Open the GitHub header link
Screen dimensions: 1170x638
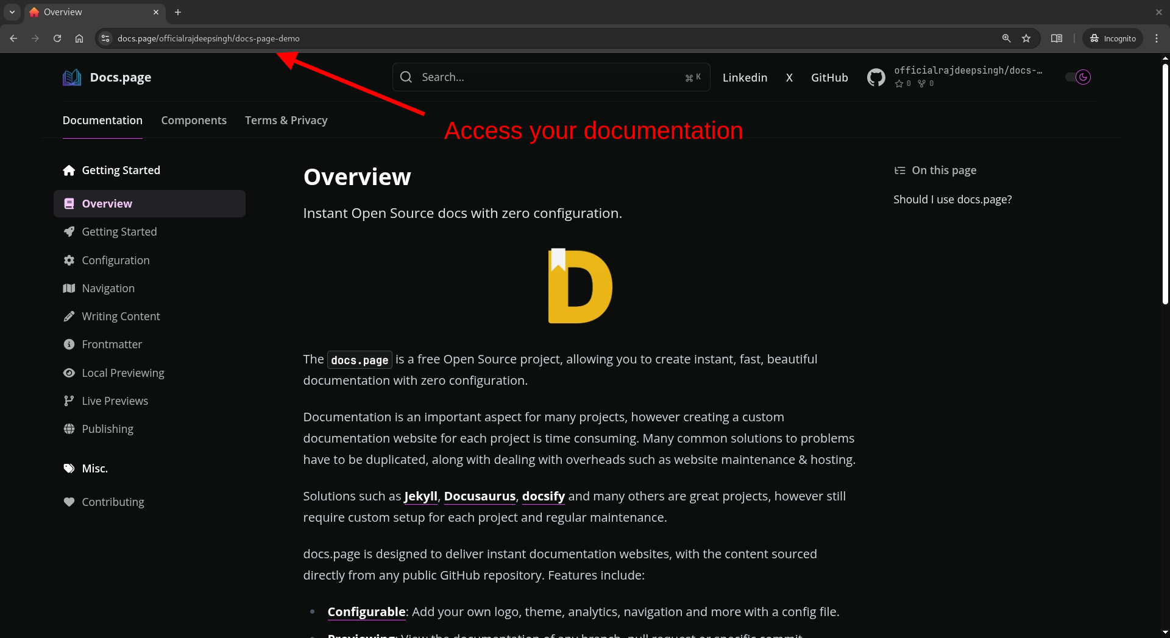pyautogui.click(x=829, y=77)
